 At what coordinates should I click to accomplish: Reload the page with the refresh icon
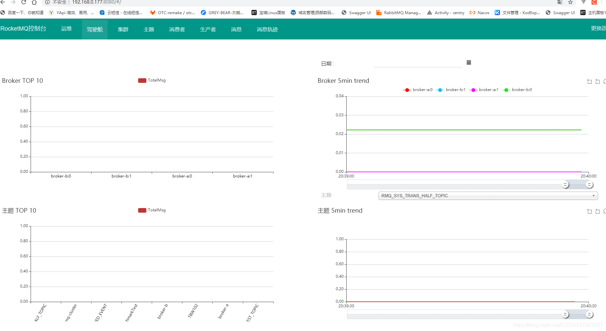click(x=24, y=2)
